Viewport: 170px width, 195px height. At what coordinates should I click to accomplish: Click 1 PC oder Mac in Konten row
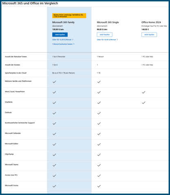click(147, 65)
